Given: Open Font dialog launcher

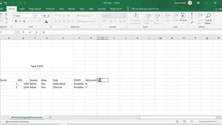Looking at the screenshot, I should coord(51,27).
